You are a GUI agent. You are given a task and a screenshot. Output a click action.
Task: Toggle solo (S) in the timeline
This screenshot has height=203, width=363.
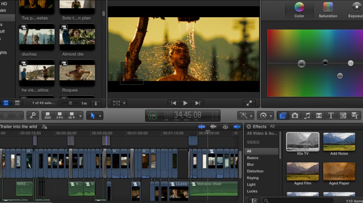coord(225,126)
